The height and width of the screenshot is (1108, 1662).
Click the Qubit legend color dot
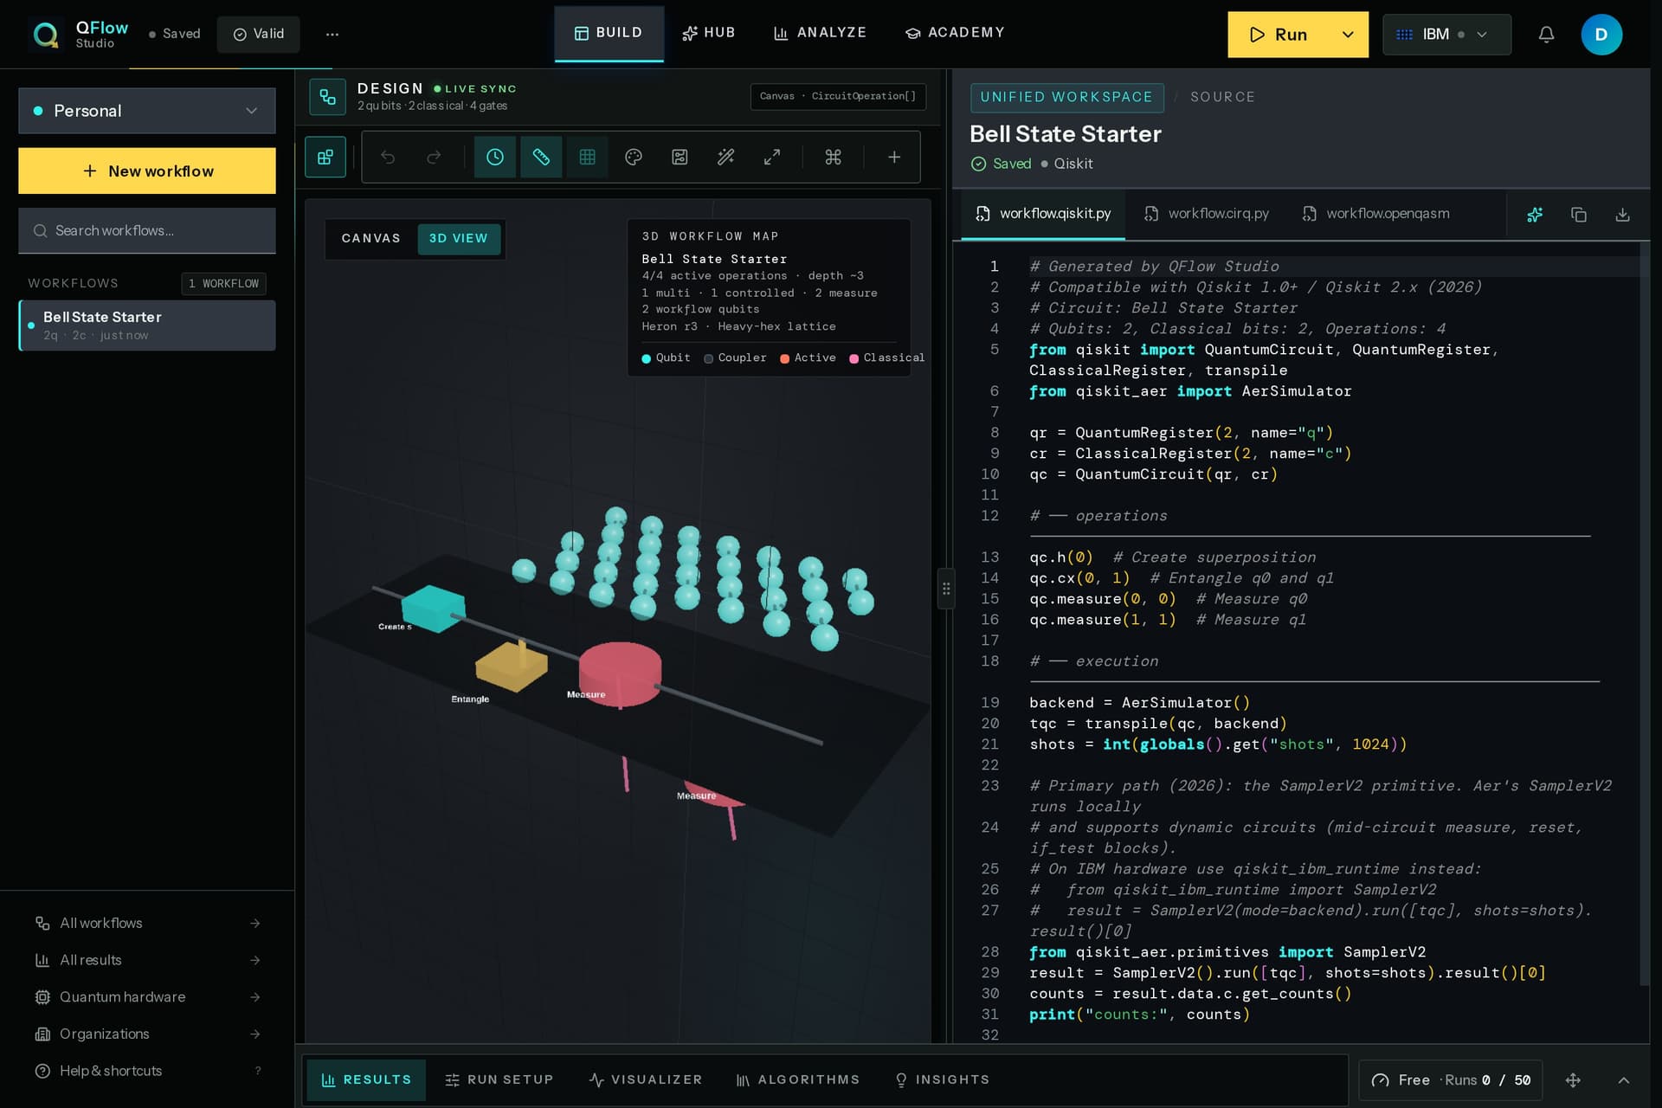tap(646, 358)
